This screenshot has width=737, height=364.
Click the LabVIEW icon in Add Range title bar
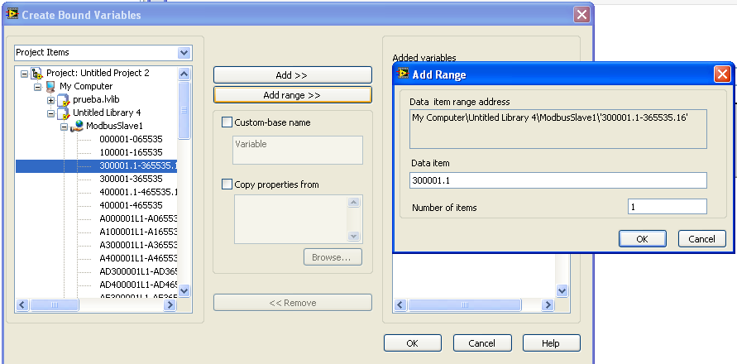tap(403, 74)
